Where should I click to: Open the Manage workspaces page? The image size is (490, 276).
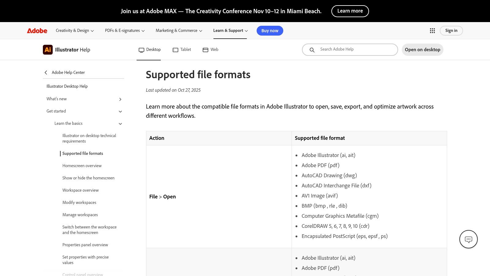[80, 215]
